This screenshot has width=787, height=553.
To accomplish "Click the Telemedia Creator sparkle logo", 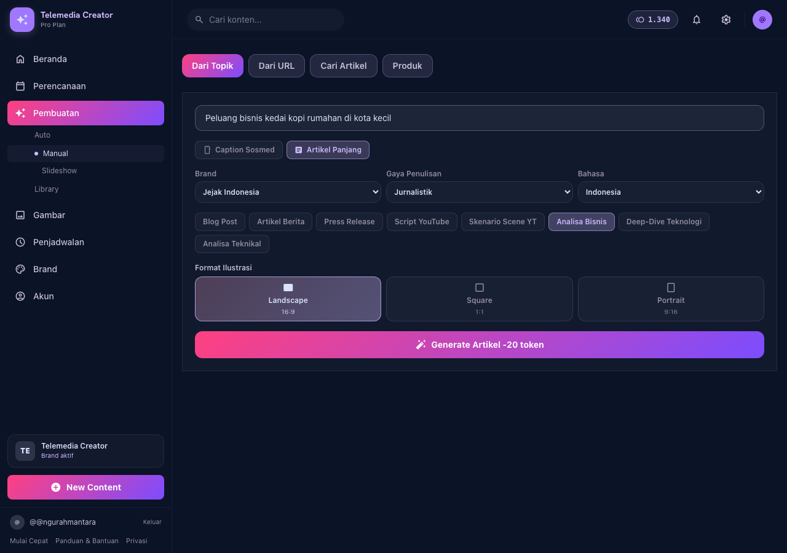I will click(22, 20).
